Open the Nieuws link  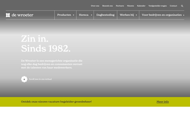click(x=130, y=6)
